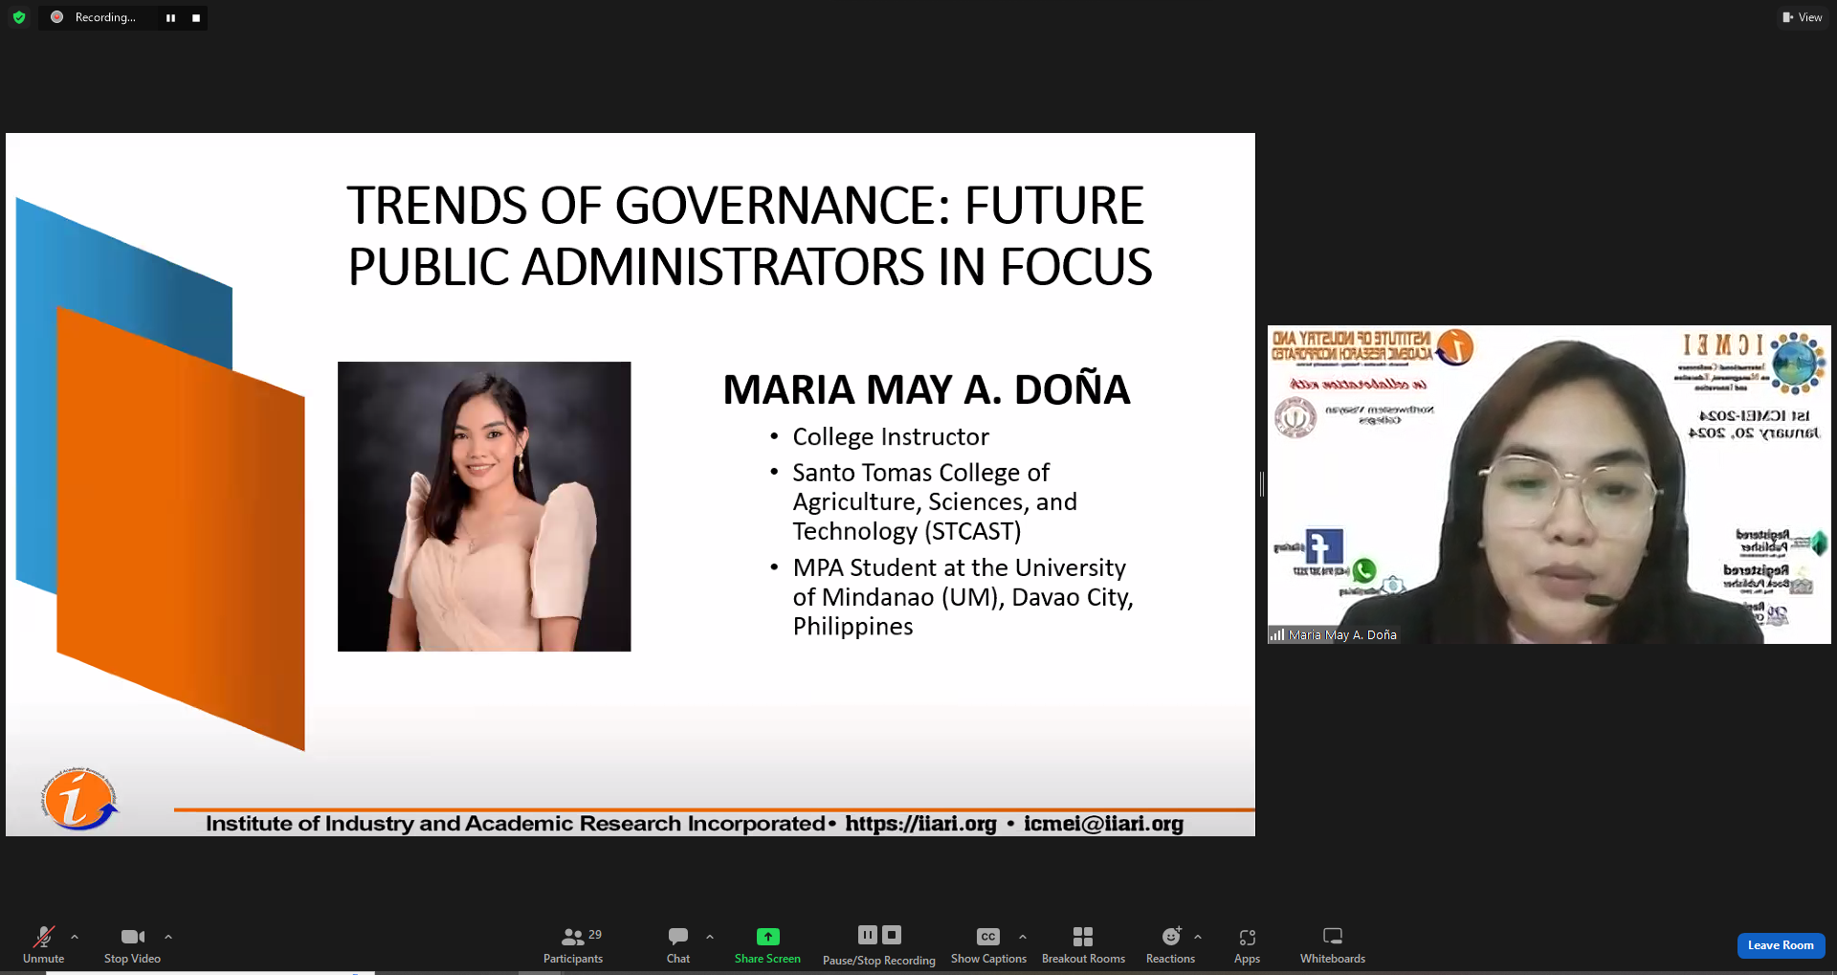Click the green Share Screen icon
This screenshot has height=975, width=1837.
click(x=767, y=937)
